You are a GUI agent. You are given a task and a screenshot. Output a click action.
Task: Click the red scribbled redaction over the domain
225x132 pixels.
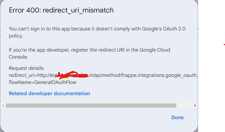point(72,75)
